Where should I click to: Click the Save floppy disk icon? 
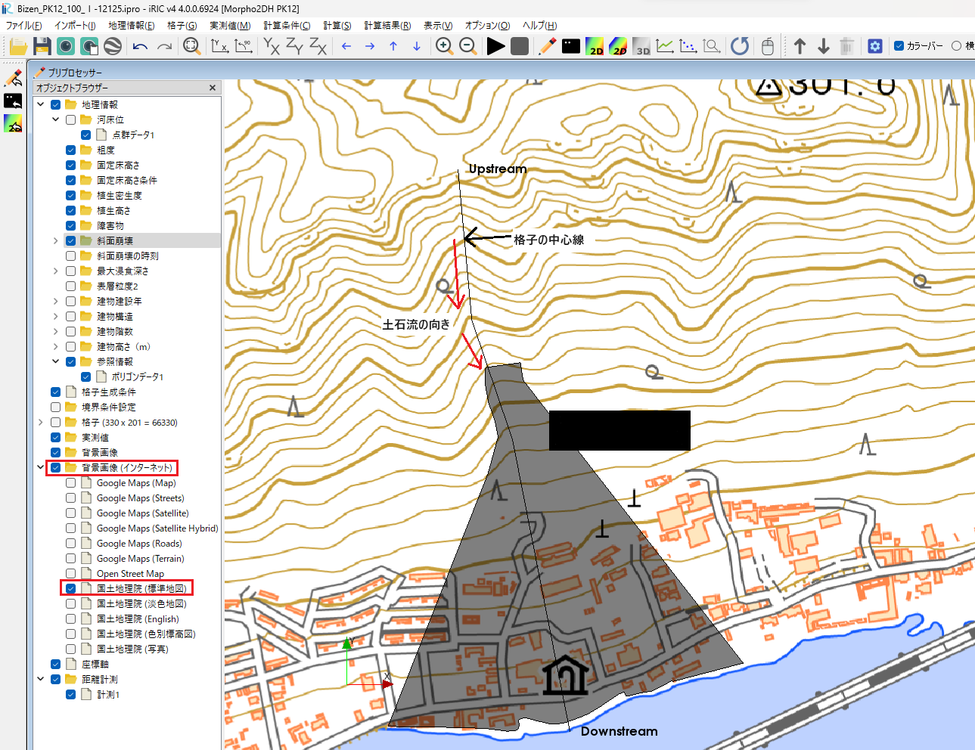[x=42, y=46]
